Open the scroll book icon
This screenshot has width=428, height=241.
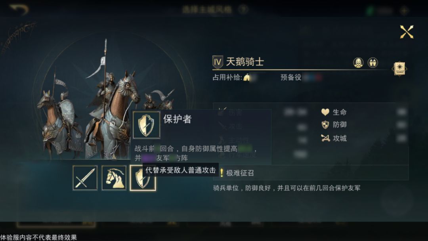tap(399, 69)
